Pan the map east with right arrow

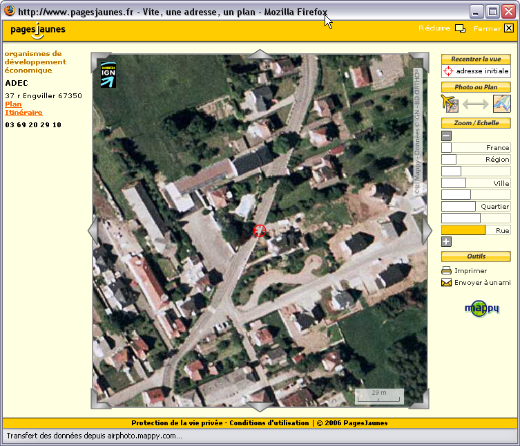(426, 230)
